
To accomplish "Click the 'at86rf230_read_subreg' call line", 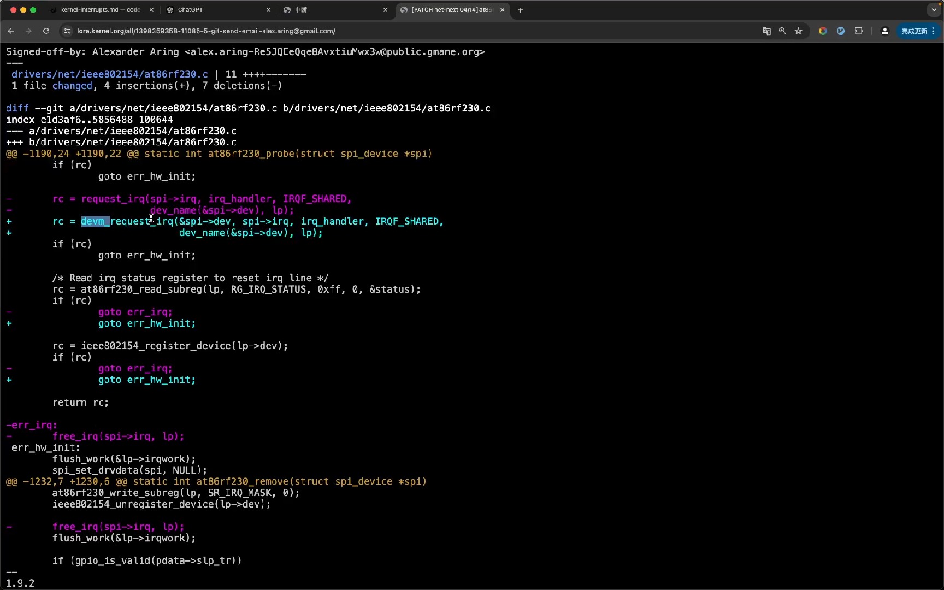I will click(x=237, y=290).
